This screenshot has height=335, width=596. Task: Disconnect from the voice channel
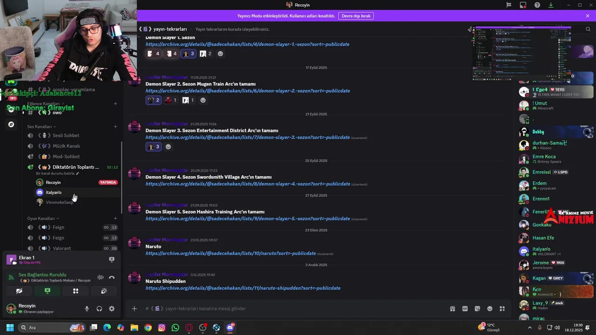112,277
